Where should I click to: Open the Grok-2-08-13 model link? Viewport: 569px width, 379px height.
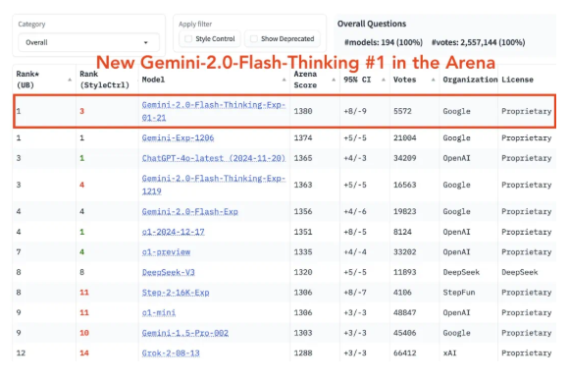pyautogui.click(x=171, y=352)
